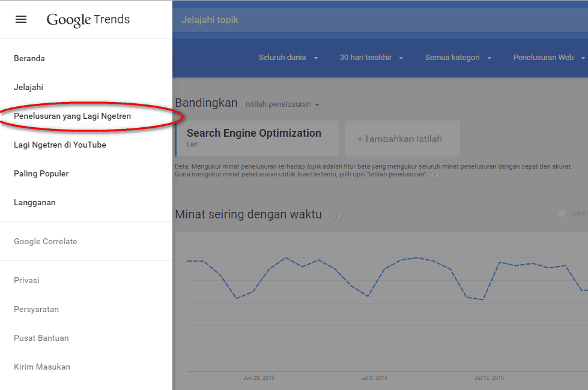The image size is (588, 390).
Task: Open Lagi Ngetren di YouTube
Action: click(x=60, y=145)
